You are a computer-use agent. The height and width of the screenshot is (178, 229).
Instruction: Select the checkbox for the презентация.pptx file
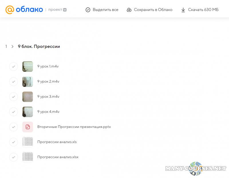(13, 127)
